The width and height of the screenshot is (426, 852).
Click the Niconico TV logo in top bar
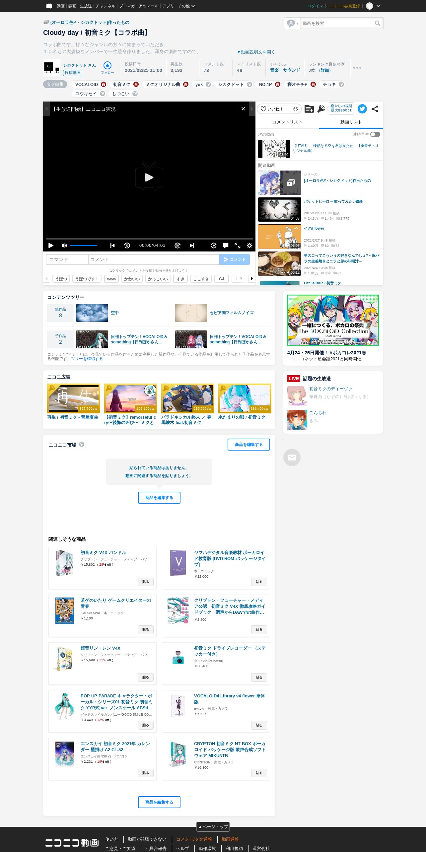click(49, 6)
